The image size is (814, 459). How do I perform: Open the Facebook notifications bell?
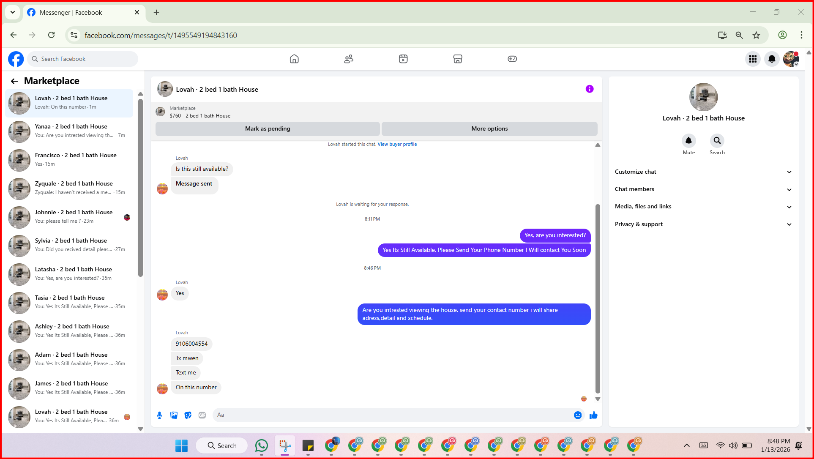[772, 59]
